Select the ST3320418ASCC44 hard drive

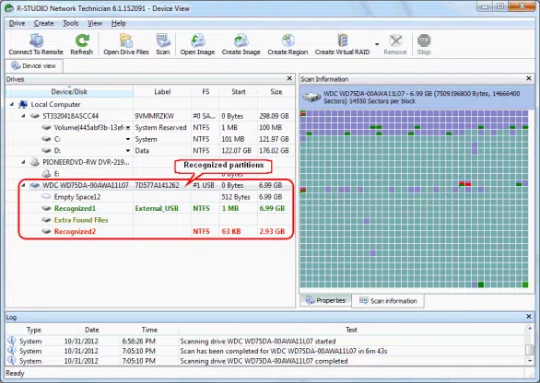click(70, 116)
